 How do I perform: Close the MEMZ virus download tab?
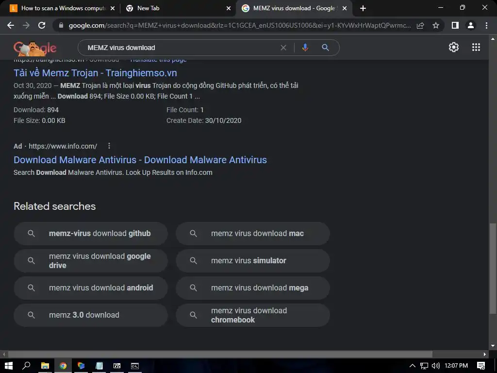[x=345, y=8]
